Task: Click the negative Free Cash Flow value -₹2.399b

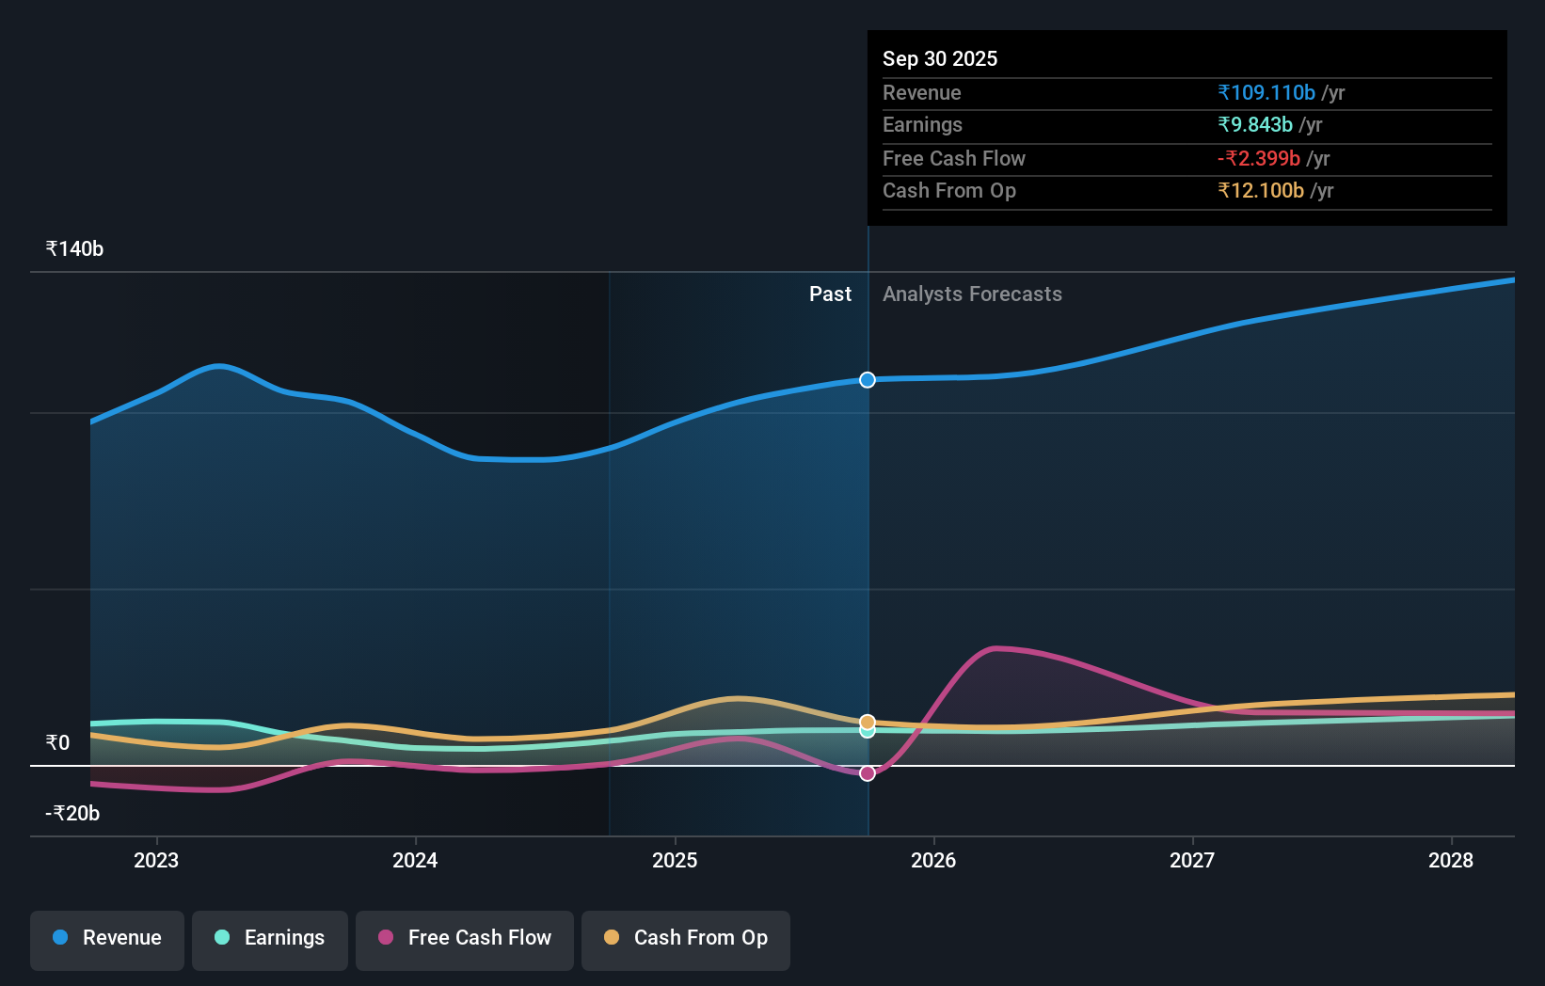Action: pyautogui.click(x=1260, y=158)
